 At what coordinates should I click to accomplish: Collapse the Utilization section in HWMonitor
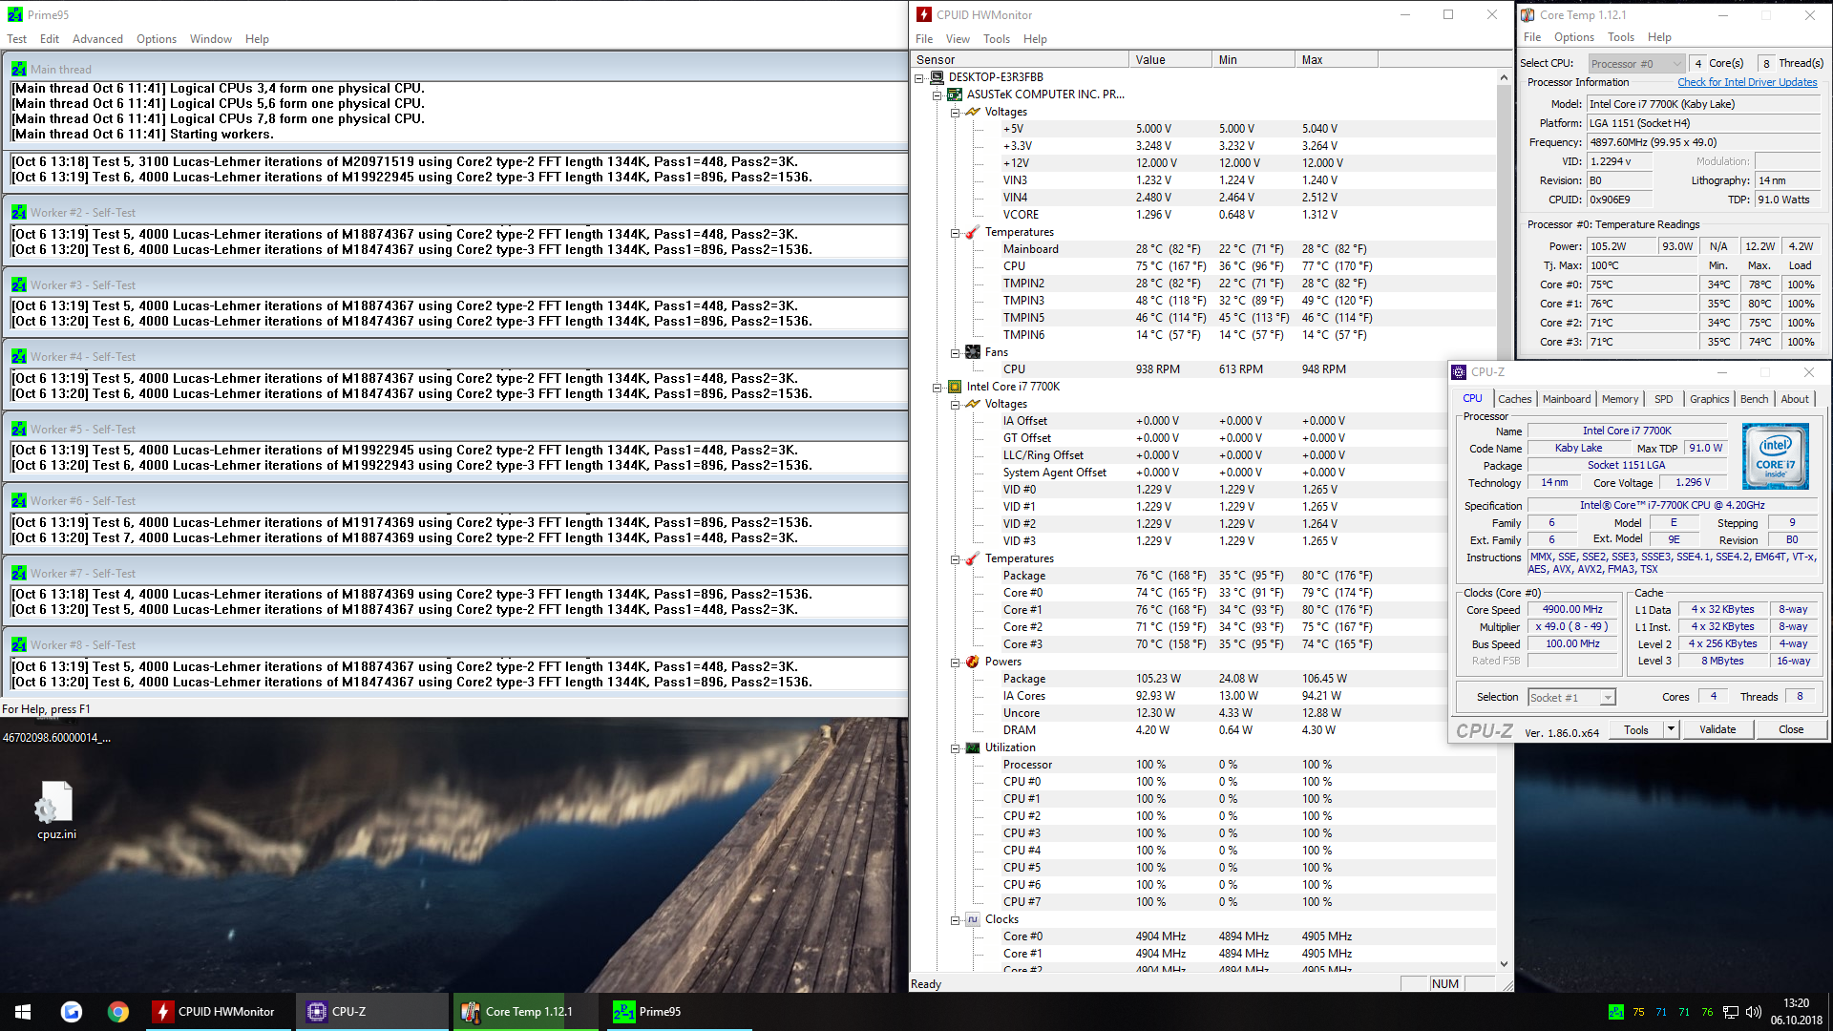pyautogui.click(x=955, y=748)
